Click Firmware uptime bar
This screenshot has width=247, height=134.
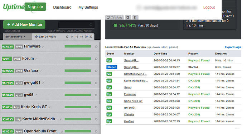pyautogui.click(x=78, y=46)
